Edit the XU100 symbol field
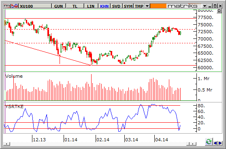This screenshot has height=149, width=226. (35, 6)
